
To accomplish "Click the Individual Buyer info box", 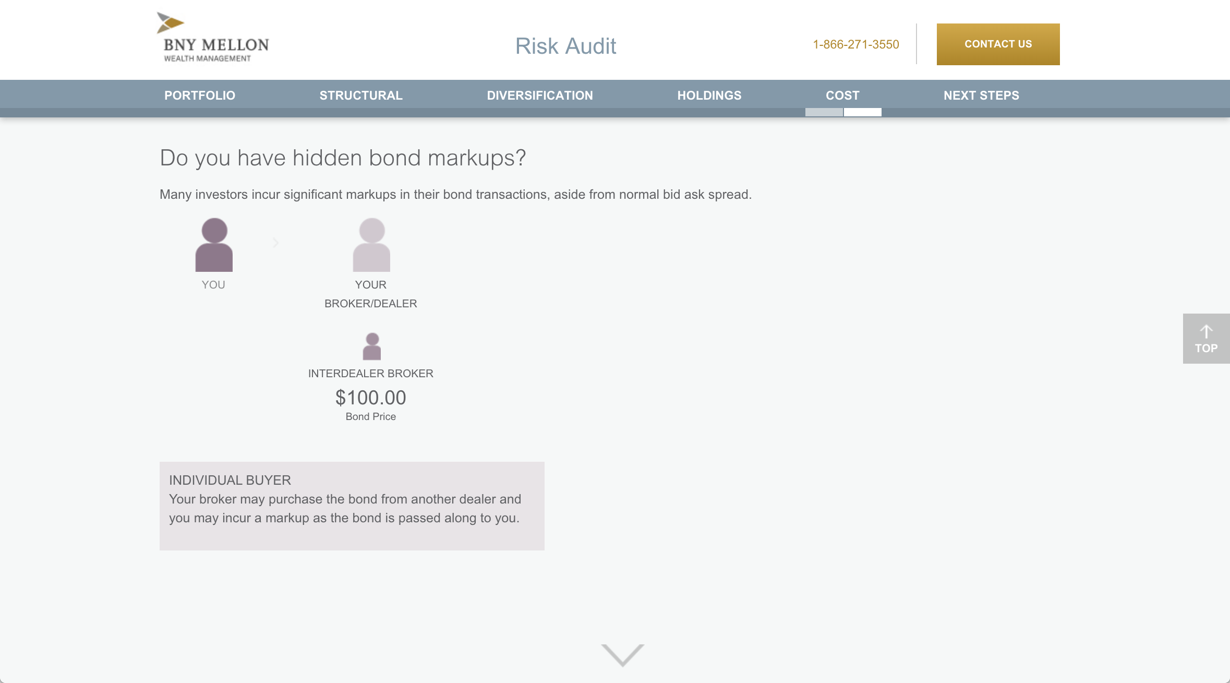I will 352,506.
